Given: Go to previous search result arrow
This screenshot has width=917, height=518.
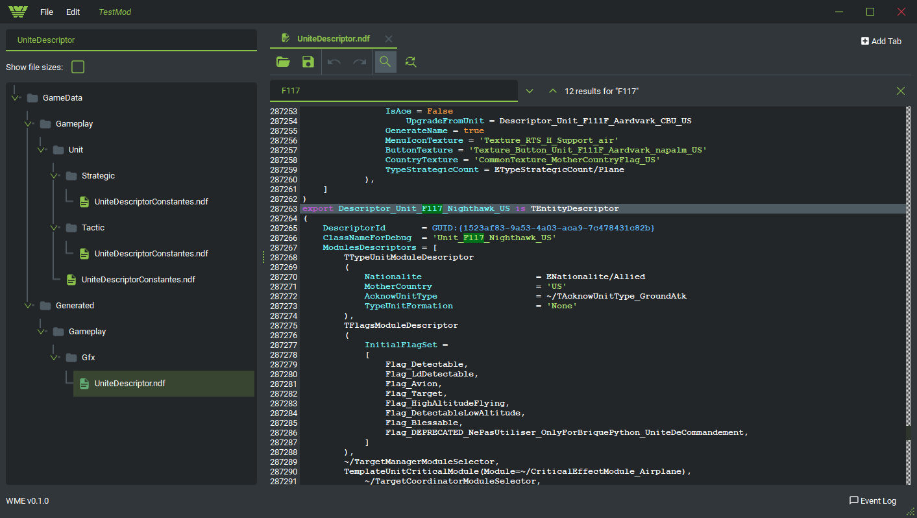Looking at the screenshot, I should click(552, 91).
